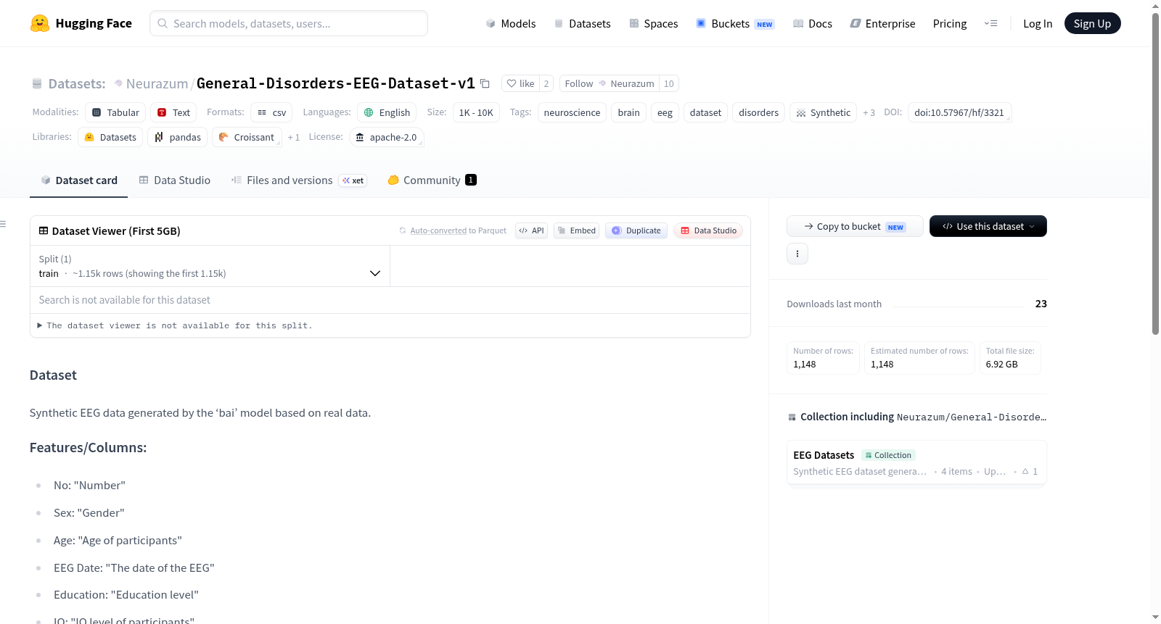Select the pandas library tag
The width and height of the screenshot is (1161, 624).
(178, 137)
